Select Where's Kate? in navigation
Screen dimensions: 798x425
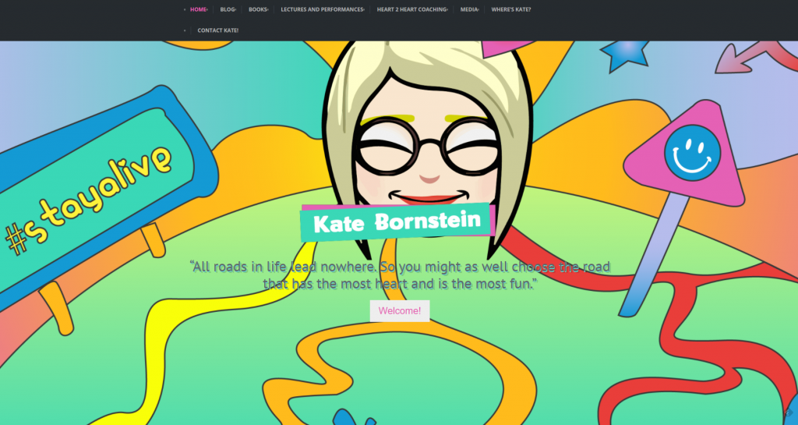click(x=510, y=9)
